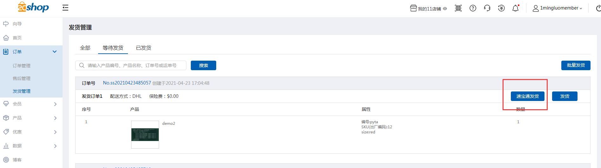Image resolution: width=601 pixels, height=168 pixels.
Task: Open the 1mingluomember account dropdown
Action: coord(558,8)
